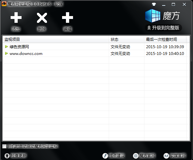Click the 编辑 (edit) toolbar icon
Image resolution: width=193 pixels, height=160 pixels.
point(68,18)
